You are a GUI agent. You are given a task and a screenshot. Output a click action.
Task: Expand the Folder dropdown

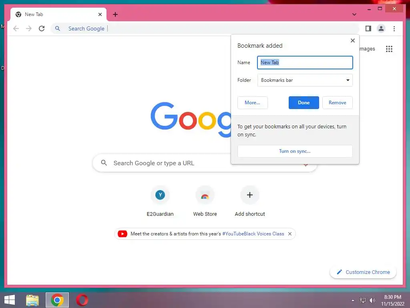[x=305, y=80]
